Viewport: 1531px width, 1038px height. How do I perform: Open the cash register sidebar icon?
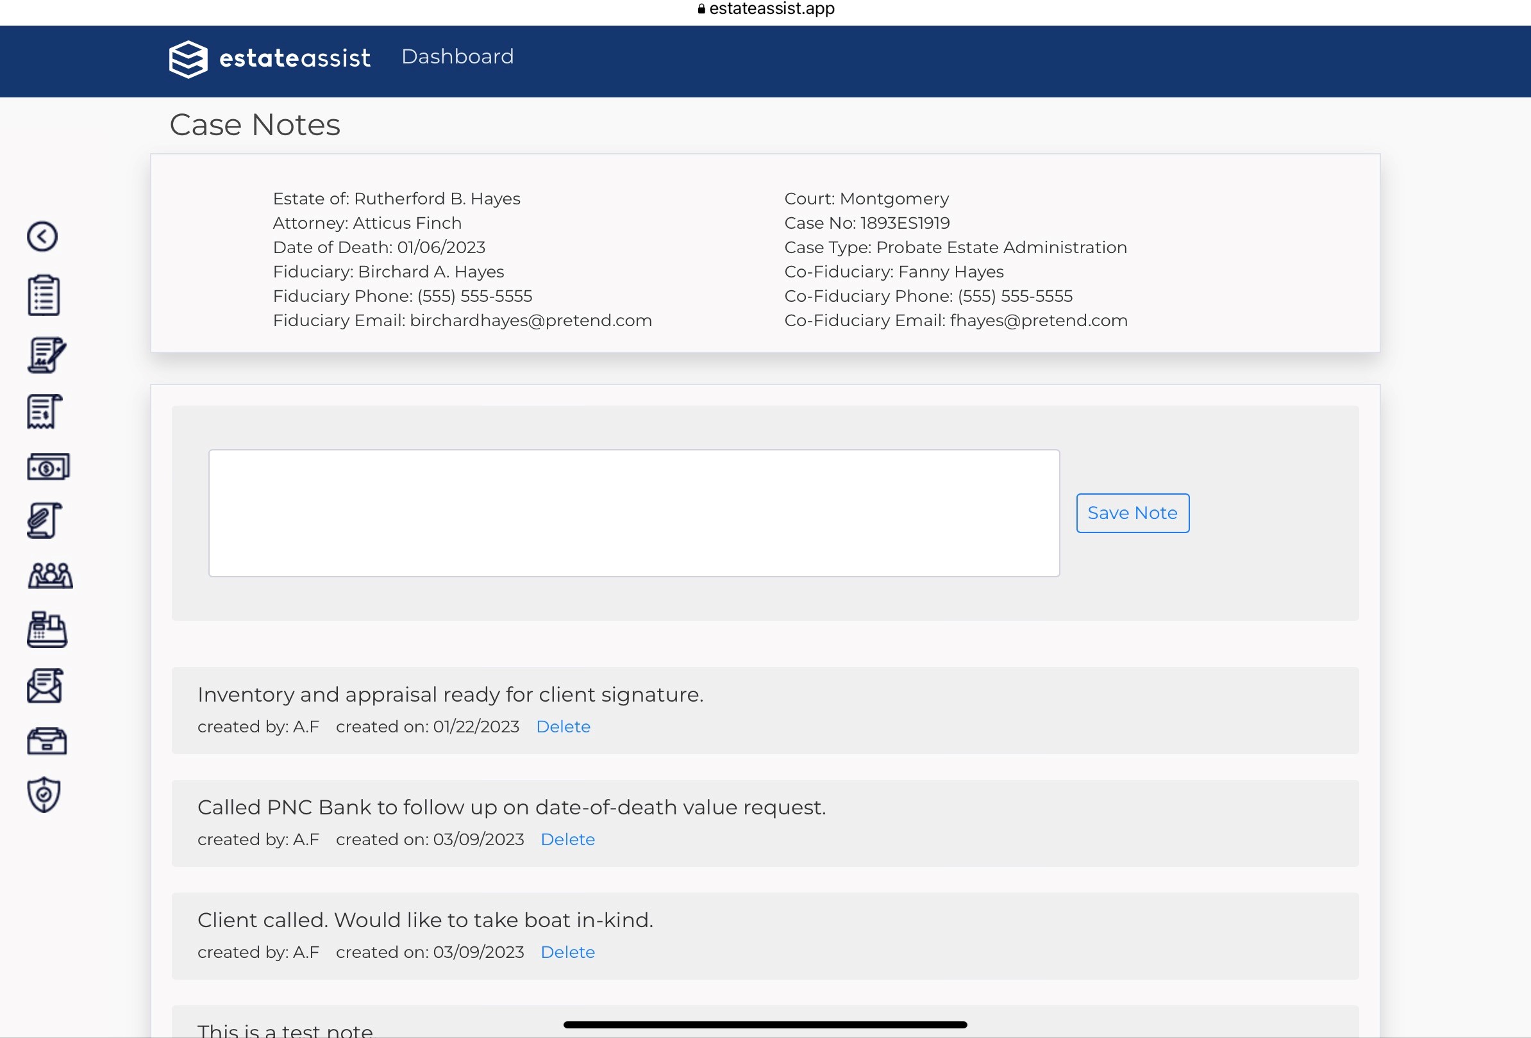tap(47, 629)
